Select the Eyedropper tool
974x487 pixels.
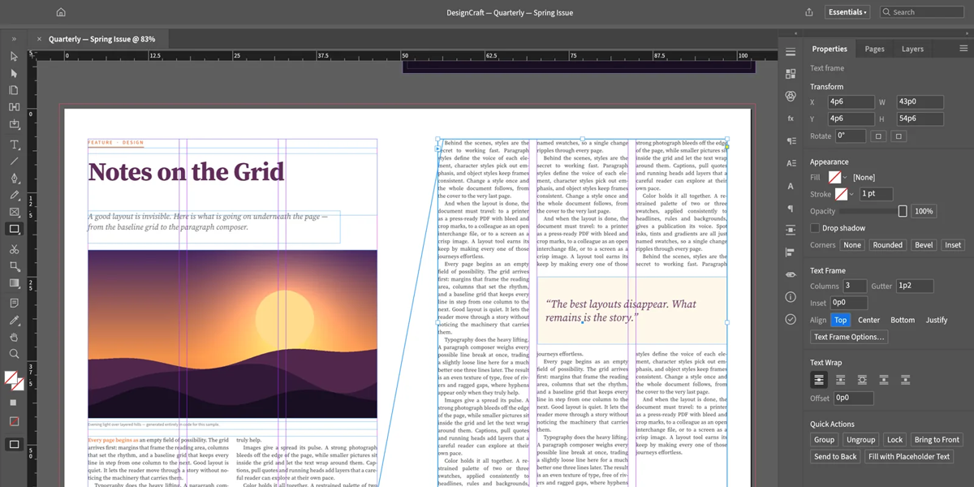pos(14,320)
